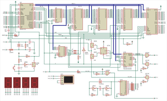Select the U7:A flip-flop
The width and height of the screenshot is (167, 101).
click(x=103, y=51)
